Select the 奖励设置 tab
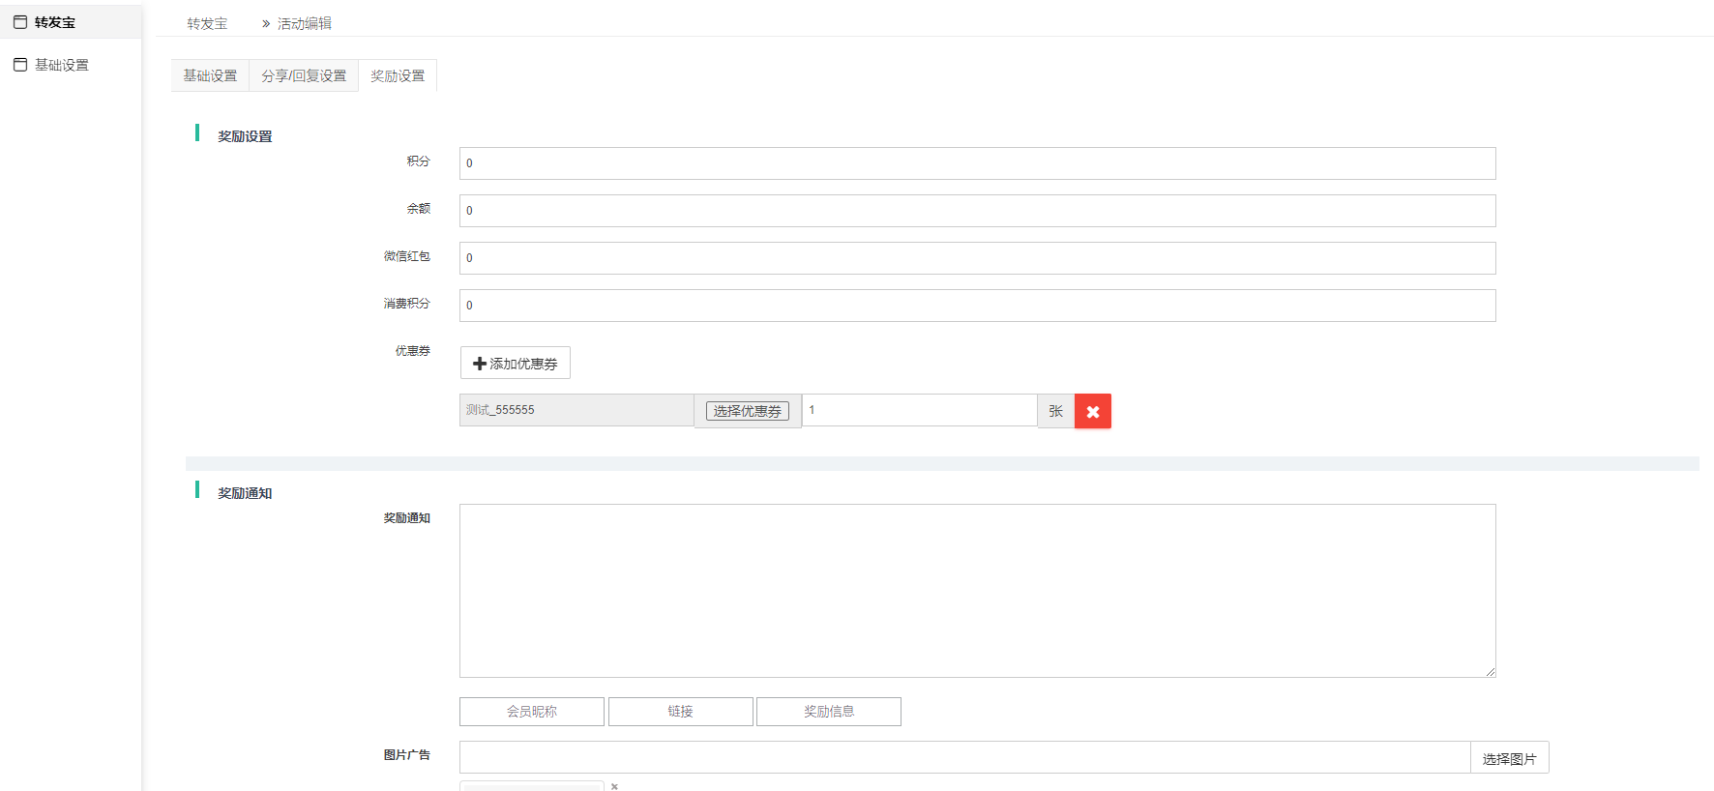The image size is (1714, 791). (398, 75)
